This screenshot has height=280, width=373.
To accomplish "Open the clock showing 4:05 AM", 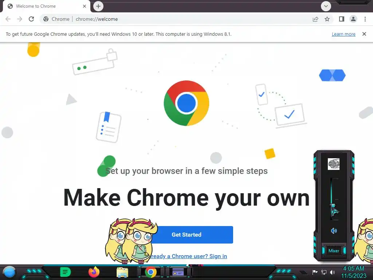I will coord(354,272).
